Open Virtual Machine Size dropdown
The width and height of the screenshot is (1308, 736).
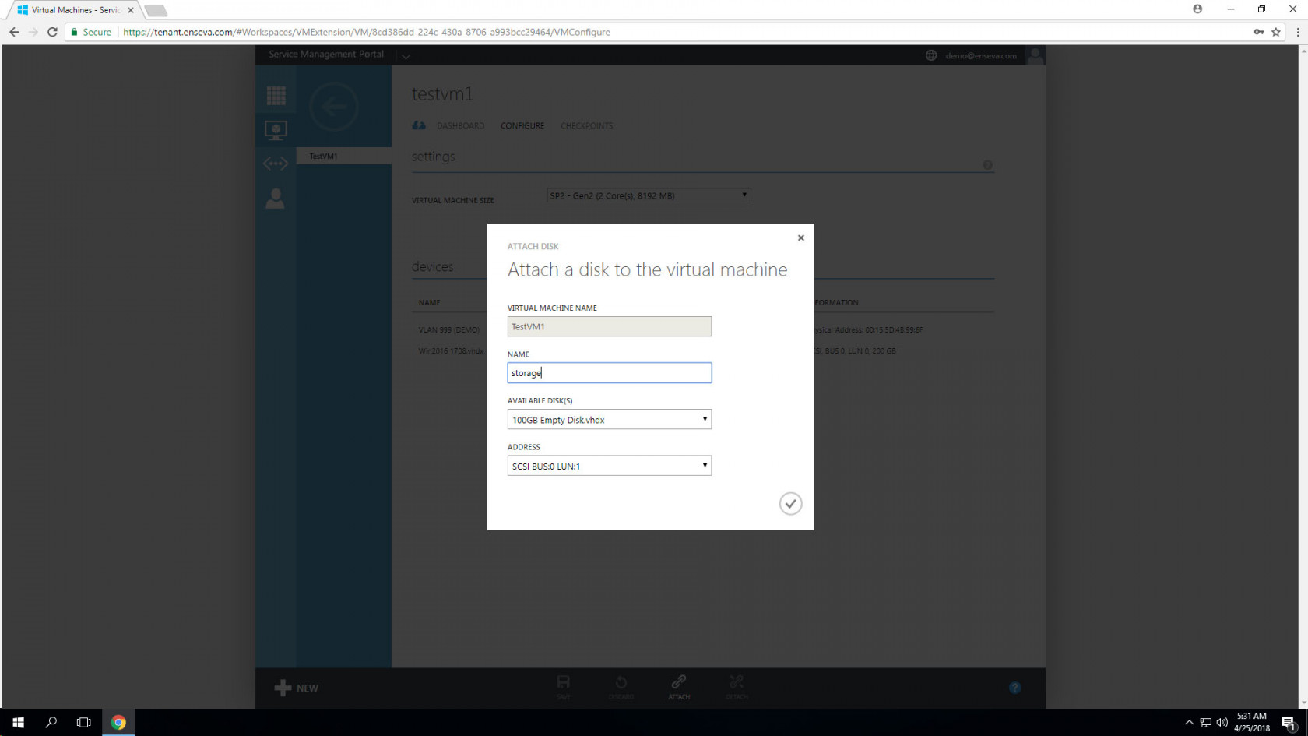[649, 195]
